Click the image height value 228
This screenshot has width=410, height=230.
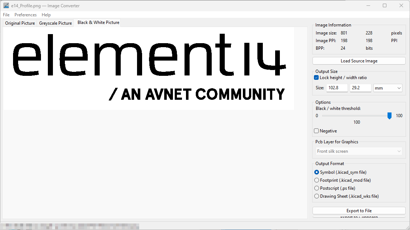point(369,33)
